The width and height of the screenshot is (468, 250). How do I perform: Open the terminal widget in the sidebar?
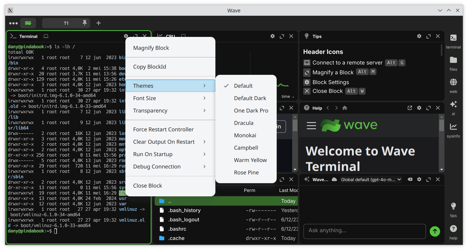pyautogui.click(x=453, y=41)
